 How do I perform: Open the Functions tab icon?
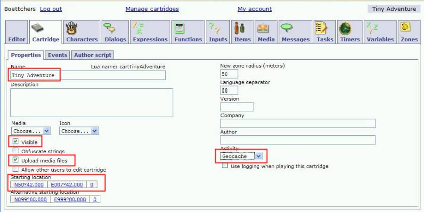(179, 28)
